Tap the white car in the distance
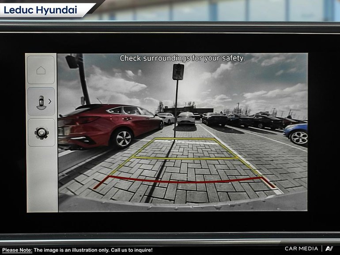 [186, 118]
